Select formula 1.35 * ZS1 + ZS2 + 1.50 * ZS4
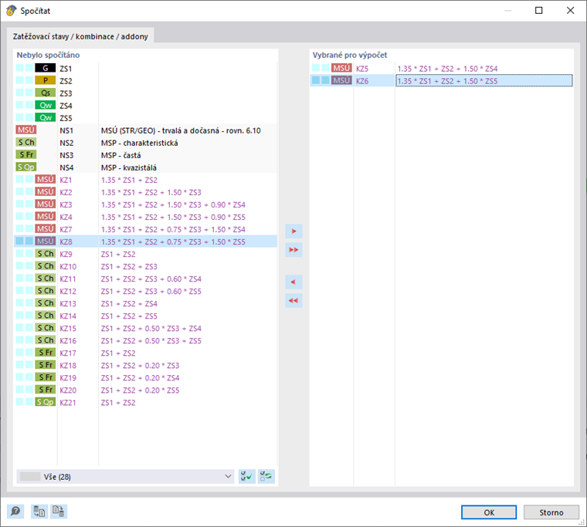 pyautogui.click(x=447, y=69)
